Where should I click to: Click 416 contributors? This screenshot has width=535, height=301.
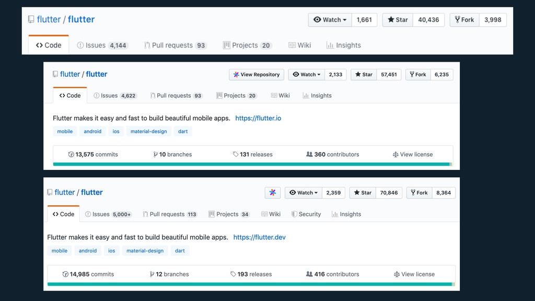point(333,274)
